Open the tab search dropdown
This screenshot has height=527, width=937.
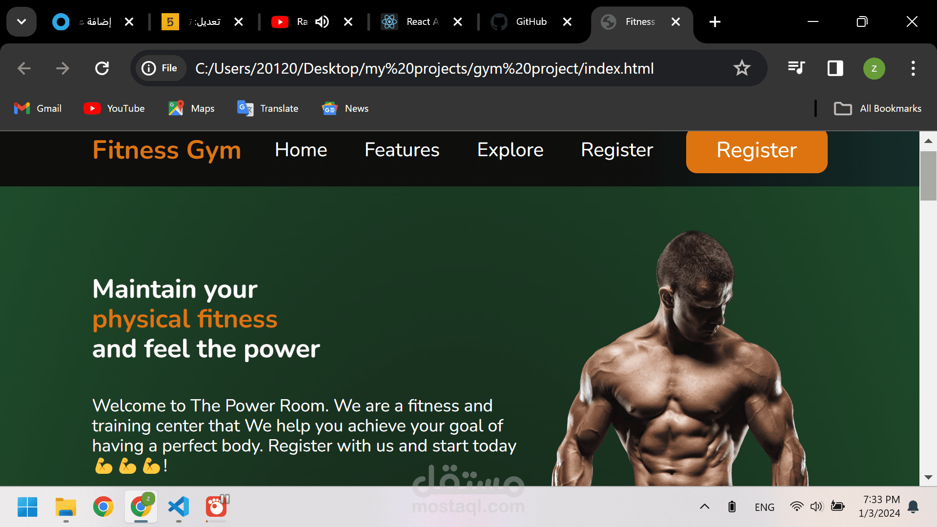point(21,21)
